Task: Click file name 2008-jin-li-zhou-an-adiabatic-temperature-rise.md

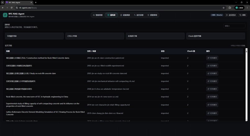Action: point(108,89)
